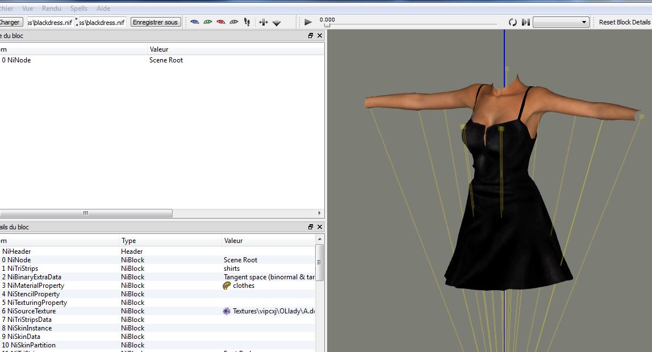Open the Spells menu
652x352 pixels.
tap(79, 9)
